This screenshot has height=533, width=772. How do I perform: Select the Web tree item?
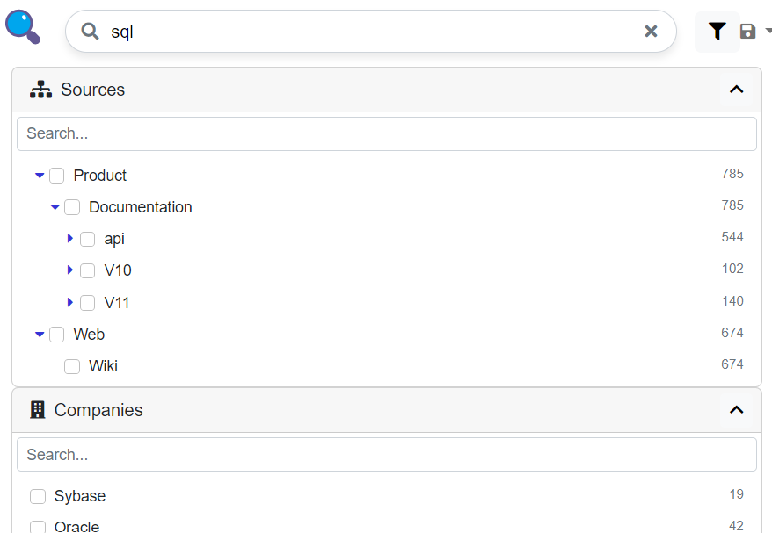coord(91,335)
